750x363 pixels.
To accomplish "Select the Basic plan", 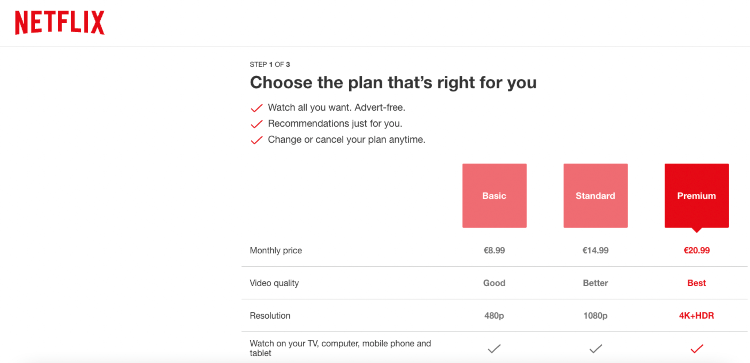I will coord(494,195).
